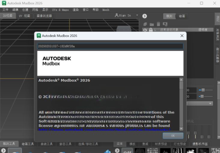Close the Autodesk Mudbox 2026 about dialog

click(182, 36)
